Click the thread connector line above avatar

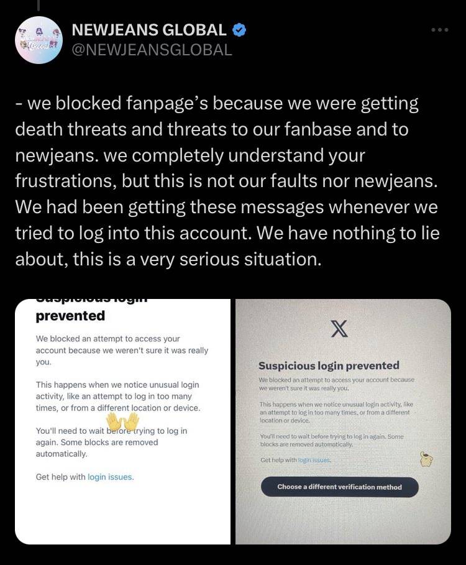pos(39,6)
